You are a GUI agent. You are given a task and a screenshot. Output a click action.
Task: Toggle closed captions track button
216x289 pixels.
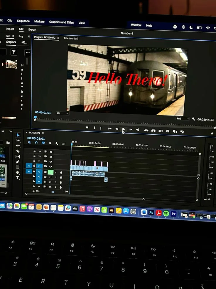coord(64,144)
